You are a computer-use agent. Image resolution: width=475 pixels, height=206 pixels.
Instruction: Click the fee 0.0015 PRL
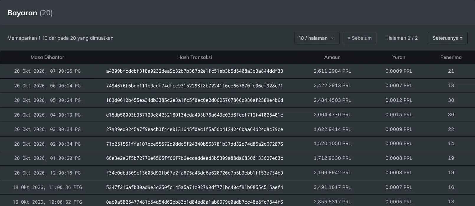click(399, 115)
